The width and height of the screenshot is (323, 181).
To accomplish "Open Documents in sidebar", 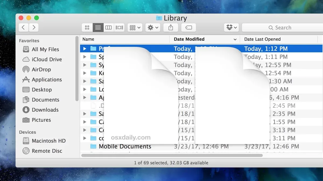I will tap(41, 100).
